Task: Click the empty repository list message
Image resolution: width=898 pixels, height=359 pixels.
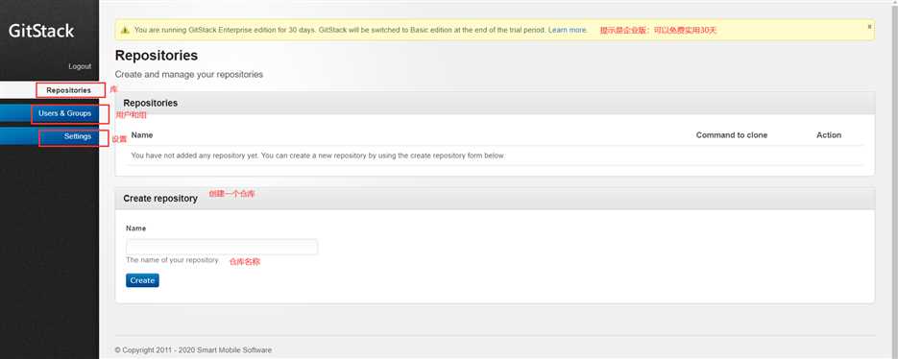Action: (x=318, y=156)
